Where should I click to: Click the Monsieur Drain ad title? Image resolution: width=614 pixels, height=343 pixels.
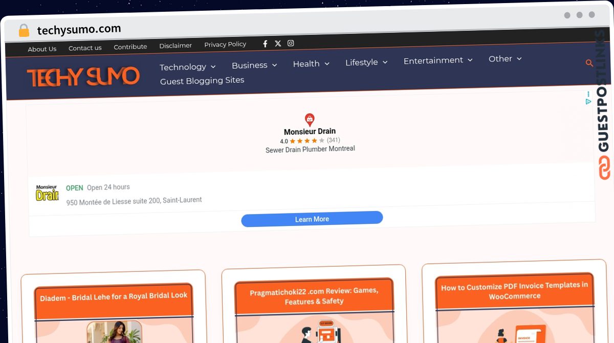310,132
